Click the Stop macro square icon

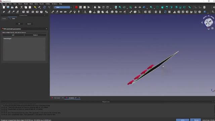click(x=81, y=7)
